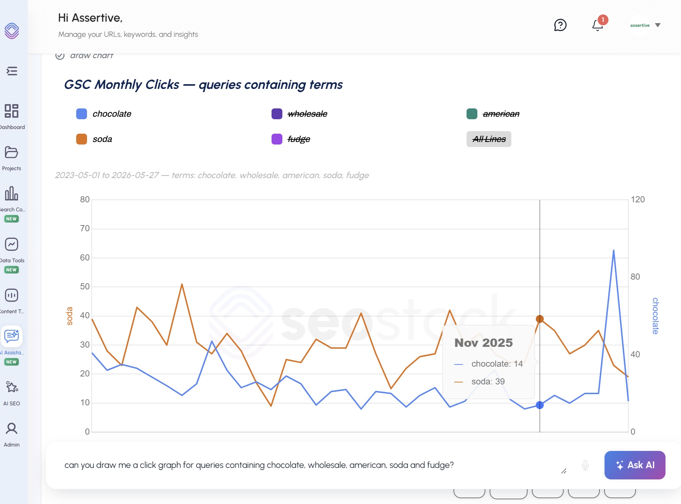Click the Hi Assertive greeting
This screenshot has width=681, height=504.
90,18
